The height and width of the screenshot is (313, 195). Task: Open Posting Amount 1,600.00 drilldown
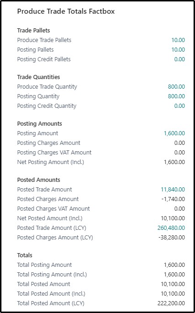(x=174, y=133)
